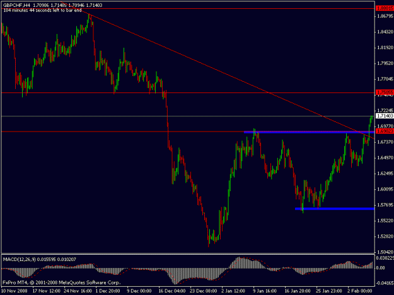
Task: Click the 2 Feb 00:00 date label
Action: 359,291
